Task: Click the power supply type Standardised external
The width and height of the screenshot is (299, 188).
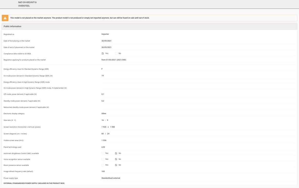Action: tap(111, 178)
